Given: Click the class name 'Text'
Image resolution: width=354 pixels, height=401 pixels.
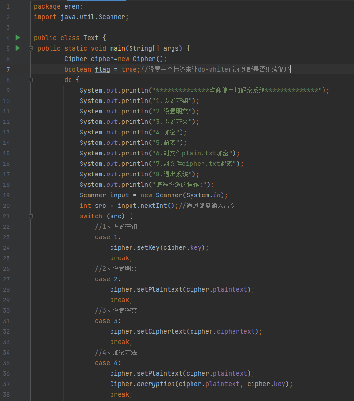Looking at the screenshot, I should tap(91, 38).
